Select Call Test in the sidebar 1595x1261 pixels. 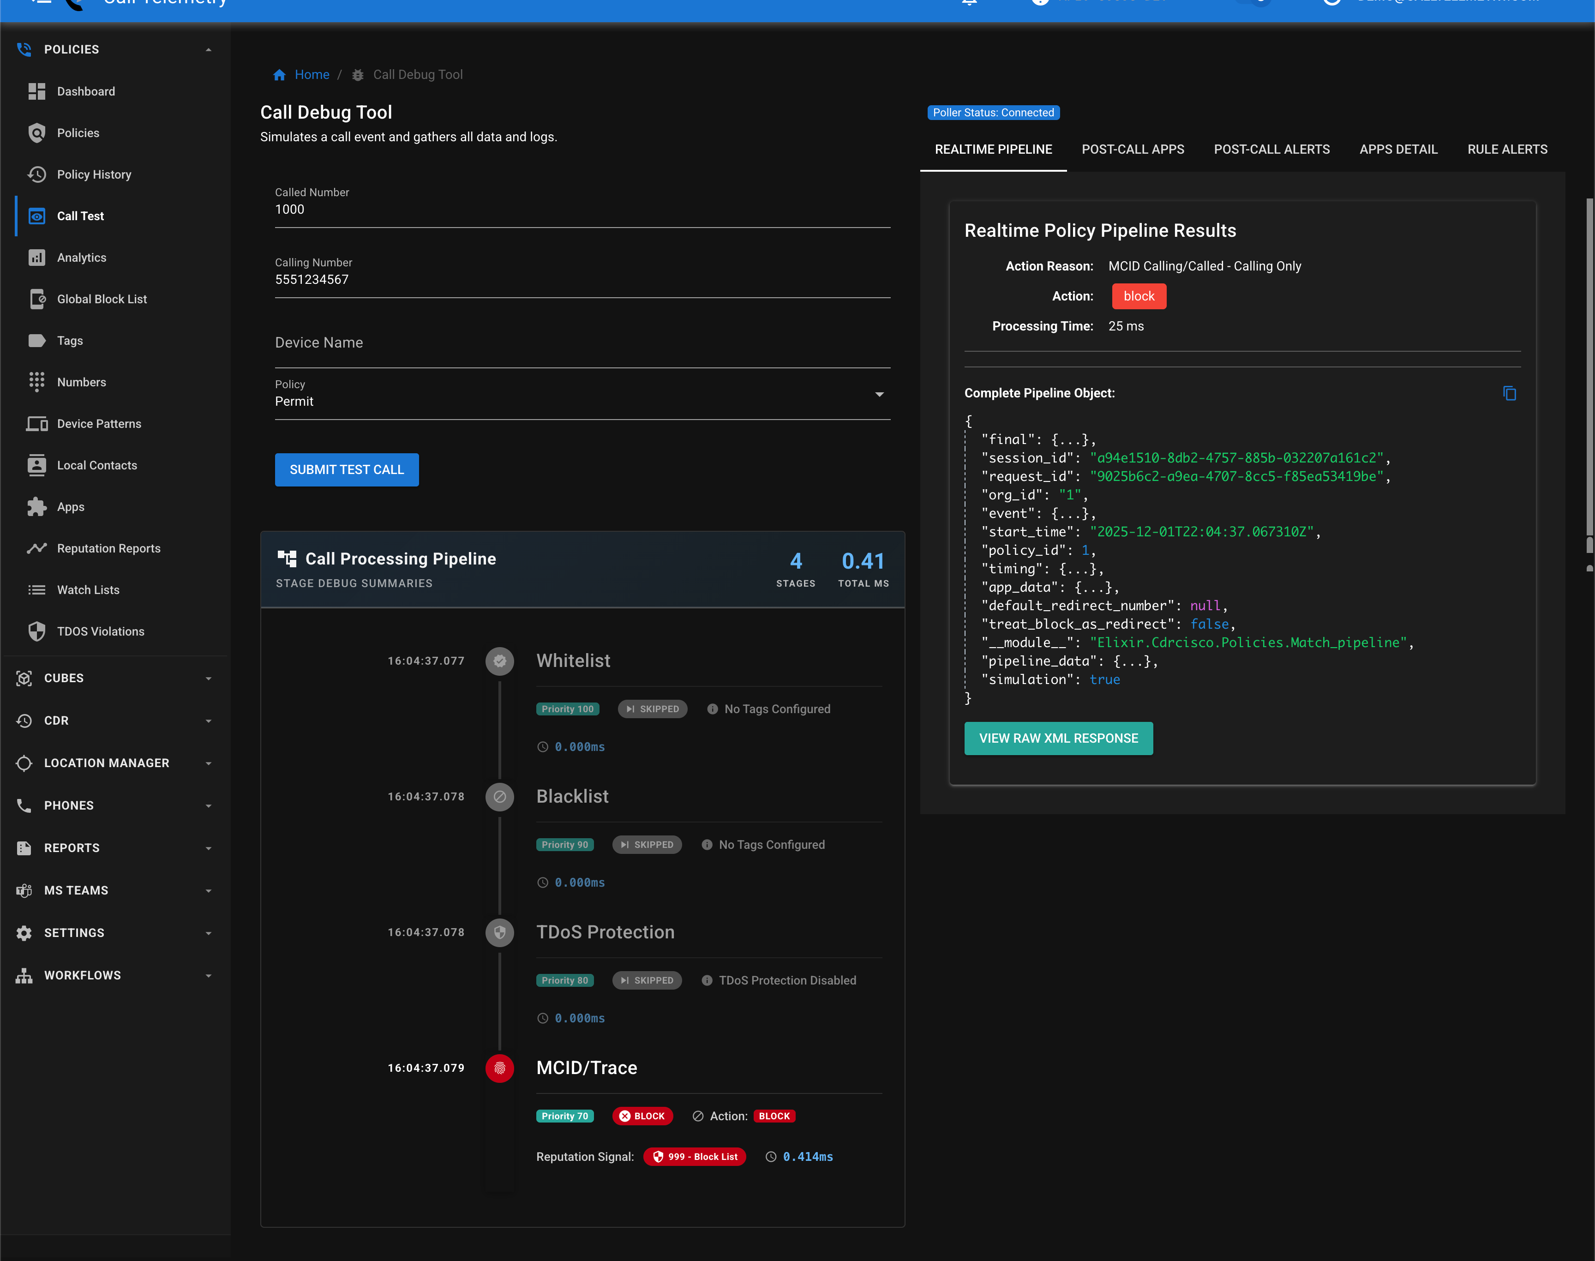point(114,216)
